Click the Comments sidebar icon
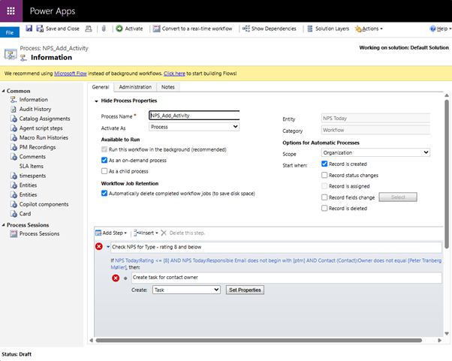The height and width of the screenshot is (361, 452). [14, 156]
